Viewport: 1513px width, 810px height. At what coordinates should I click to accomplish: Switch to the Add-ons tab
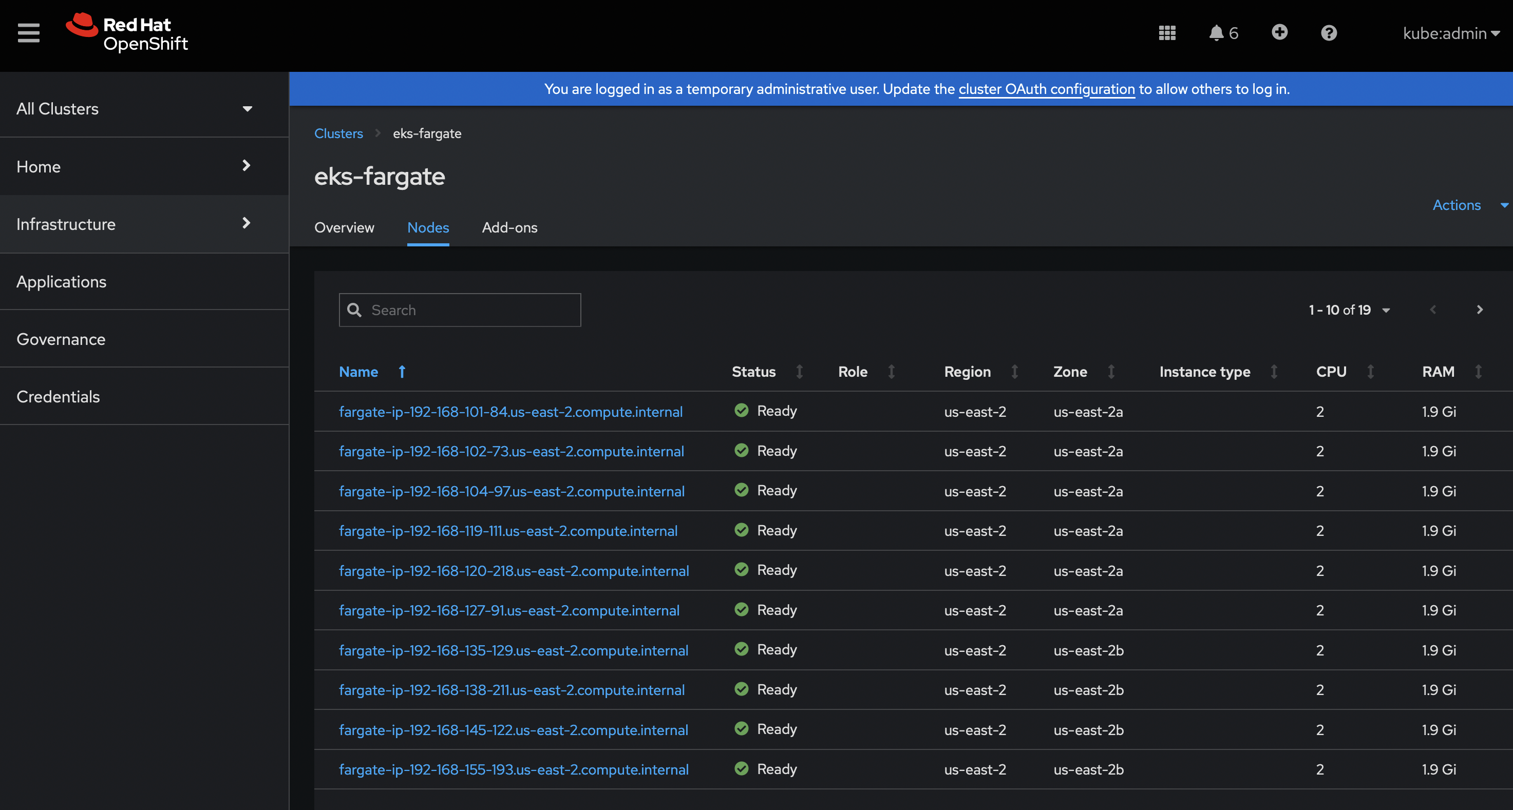click(x=509, y=228)
